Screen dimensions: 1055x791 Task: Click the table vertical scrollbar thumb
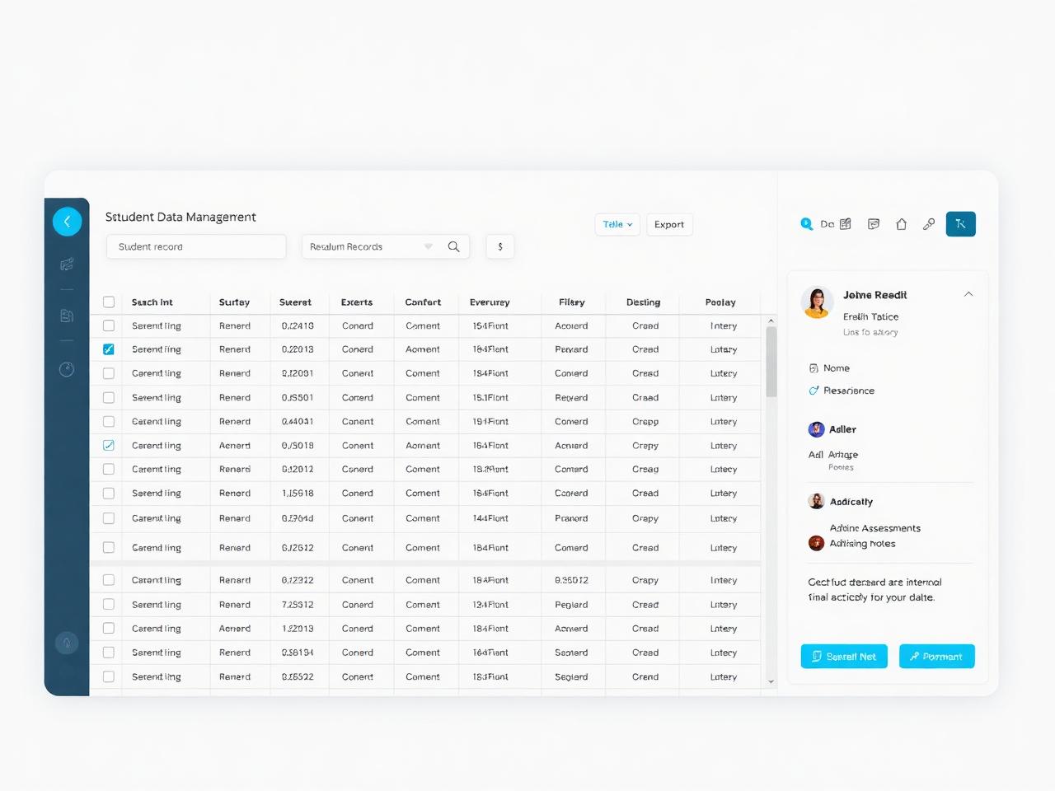(771, 363)
